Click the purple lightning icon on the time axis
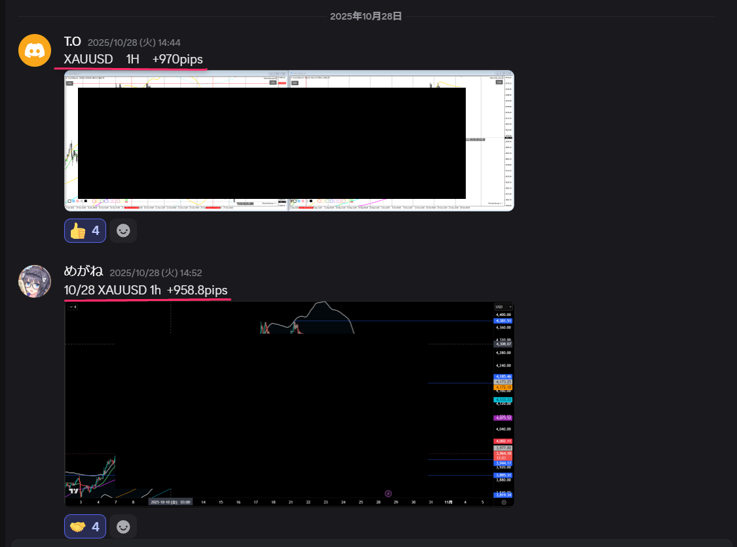737x547 pixels. pyautogui.click(x=388, y=493)
